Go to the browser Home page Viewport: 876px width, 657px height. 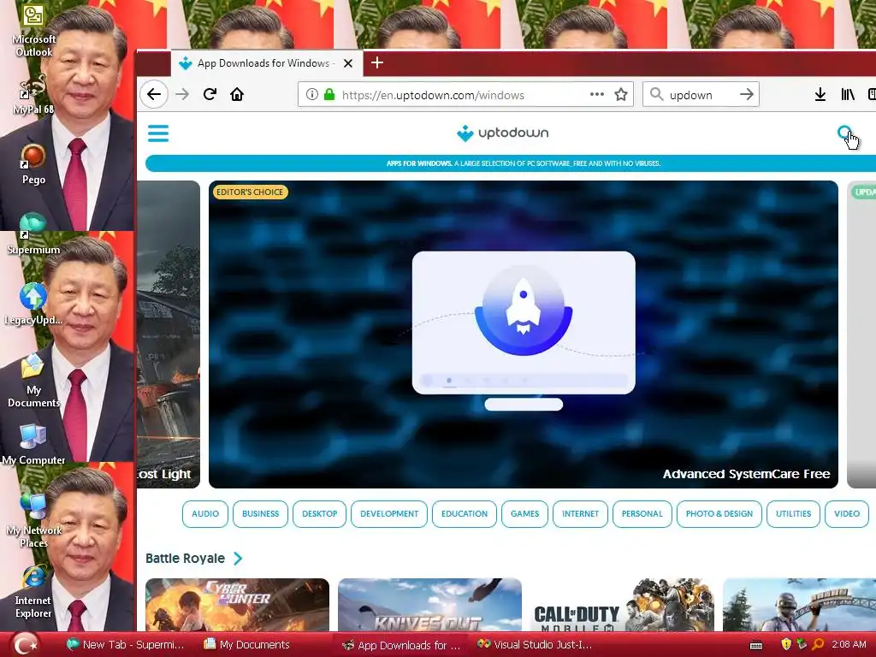point(237,94)
